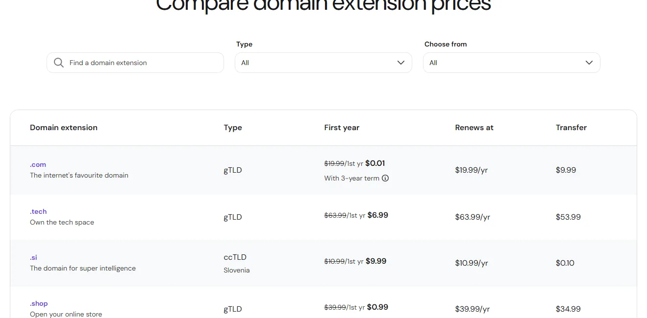Click the $19.99/yr renewal price
Screen dimensions: 647x318
[472, 170]
